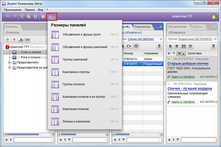Click trash icon in groups panel

pos(159,46)
